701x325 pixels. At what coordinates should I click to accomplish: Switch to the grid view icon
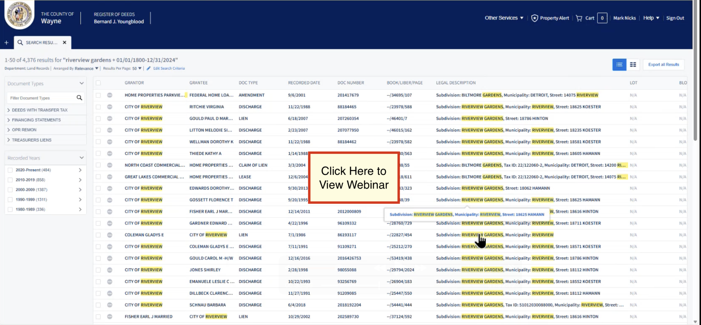click(633, 65)
